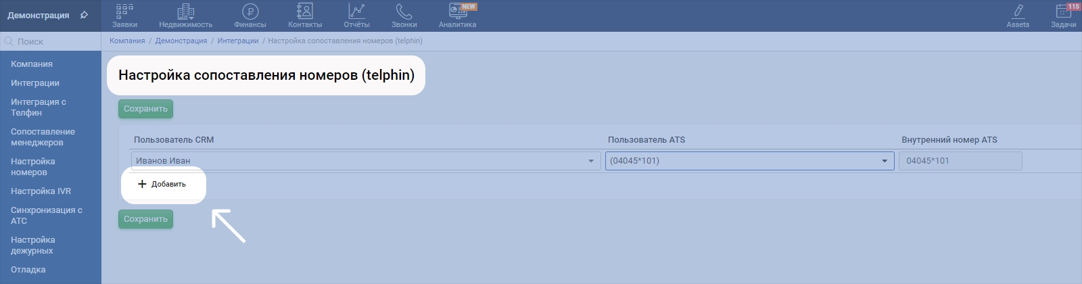Expand the Пользователь CRM dropdown
1082x284 pixels.
590,161
